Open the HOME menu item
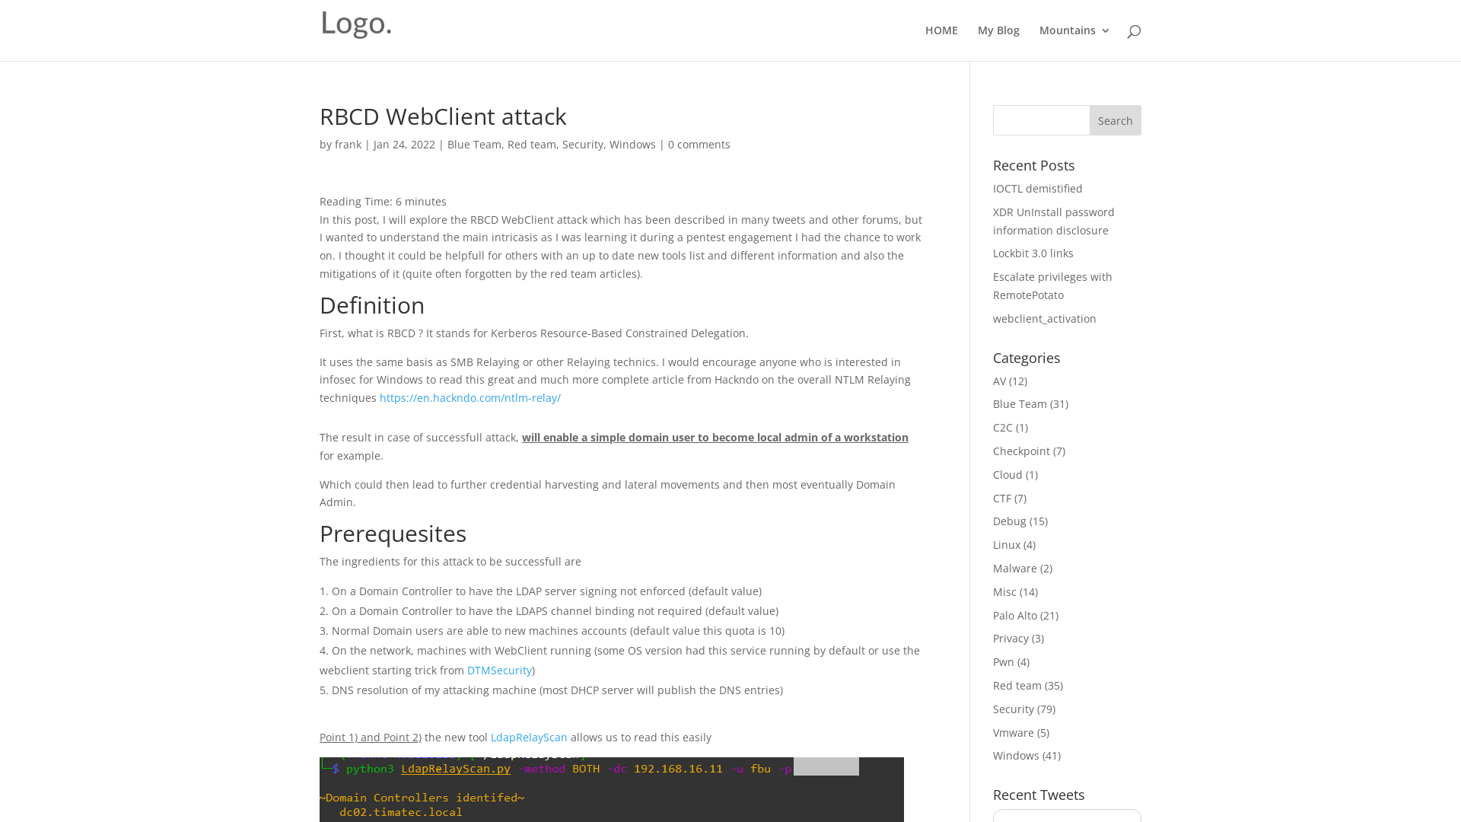The height and width of the screenshot is (822, 1461). (941, 30)
